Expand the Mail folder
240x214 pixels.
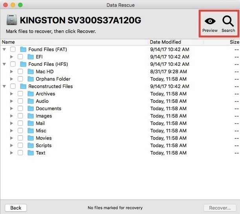point(11,123)
